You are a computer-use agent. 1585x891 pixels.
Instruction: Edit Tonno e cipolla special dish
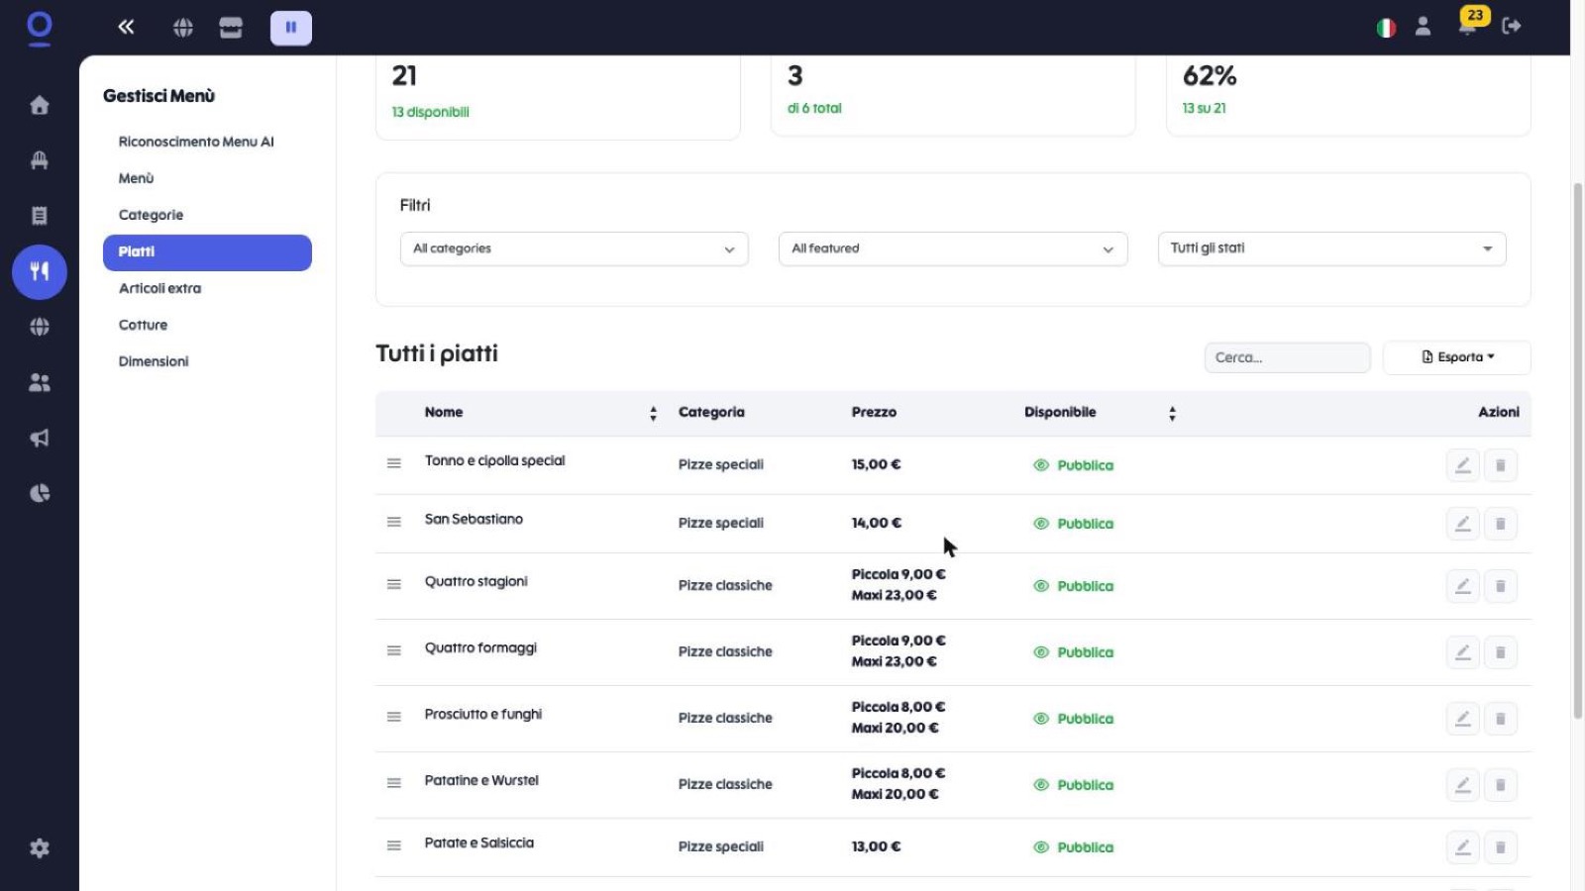[1463, 465]
